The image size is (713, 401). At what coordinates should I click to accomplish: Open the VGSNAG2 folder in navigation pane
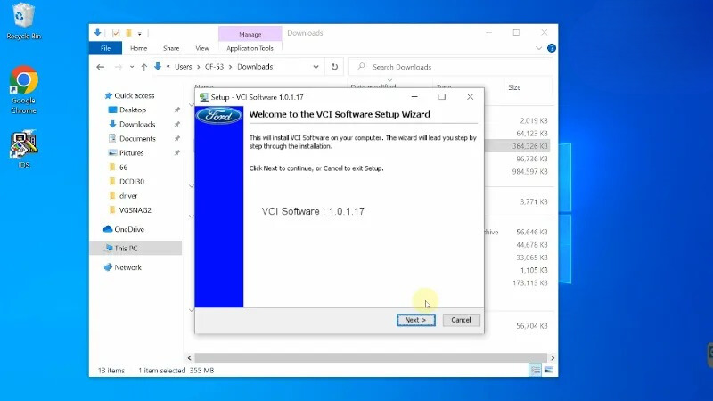tap(135, 210)
